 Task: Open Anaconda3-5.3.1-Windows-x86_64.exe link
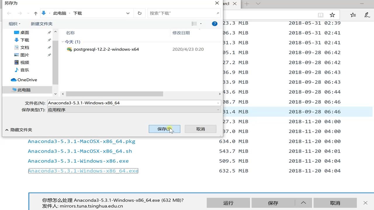pyautogui.click(x=83, y=171)
